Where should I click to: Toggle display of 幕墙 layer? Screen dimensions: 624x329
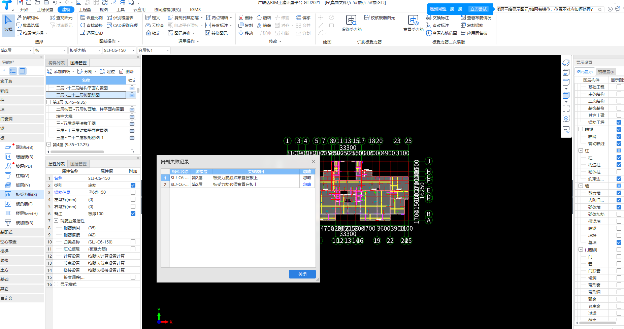click(x=619, y=242)
